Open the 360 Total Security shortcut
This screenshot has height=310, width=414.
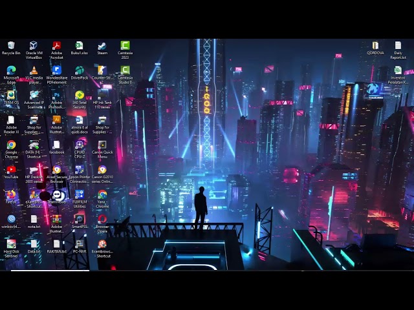click(79, 99)
